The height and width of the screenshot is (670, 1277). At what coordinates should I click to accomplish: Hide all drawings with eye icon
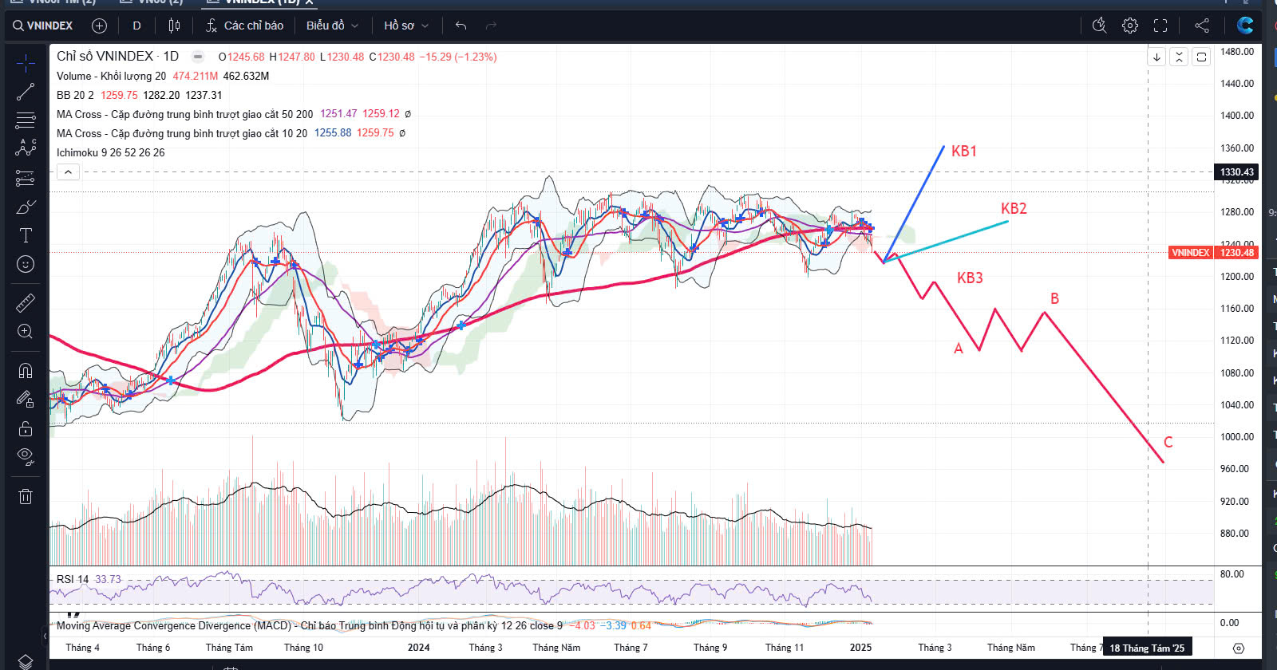(x=26, y=457)
